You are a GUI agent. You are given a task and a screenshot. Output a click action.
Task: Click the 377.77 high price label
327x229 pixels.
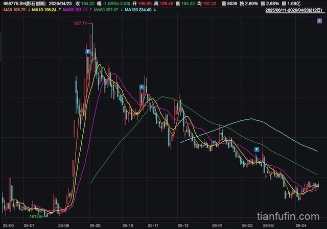pos(80,23)
